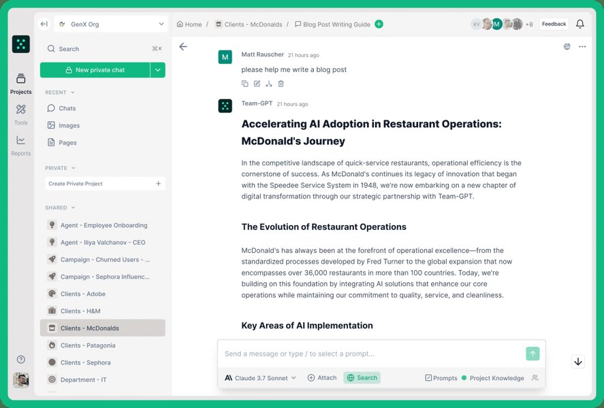
Task: Collapse the RECENT section
Action: (60, 92)
